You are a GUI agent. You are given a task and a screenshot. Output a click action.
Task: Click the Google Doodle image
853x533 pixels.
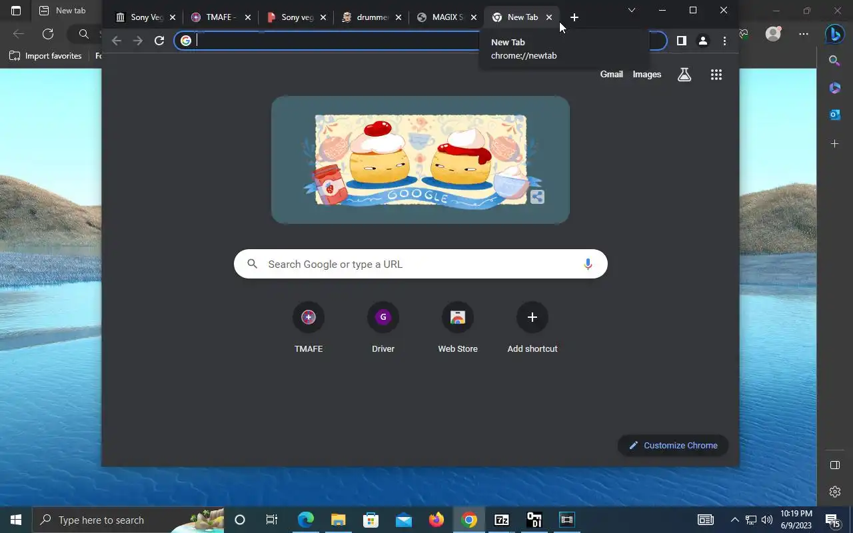click(421, 160)
